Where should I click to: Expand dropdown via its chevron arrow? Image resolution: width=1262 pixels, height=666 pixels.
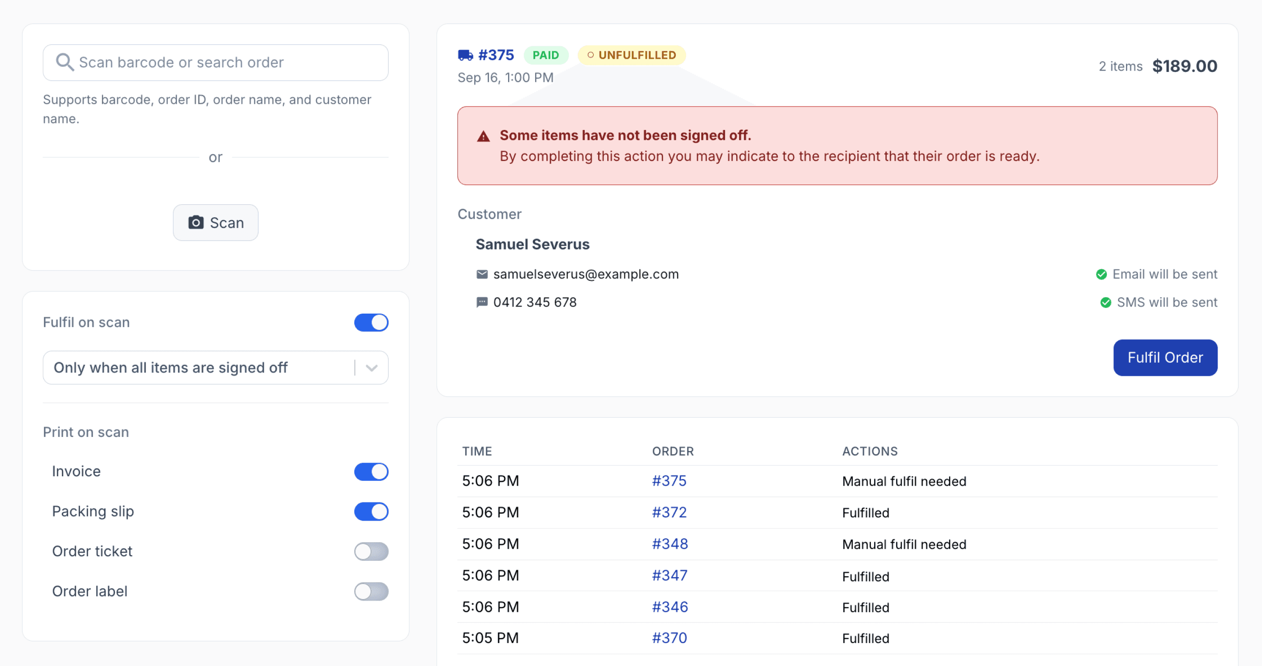[372, 368]
